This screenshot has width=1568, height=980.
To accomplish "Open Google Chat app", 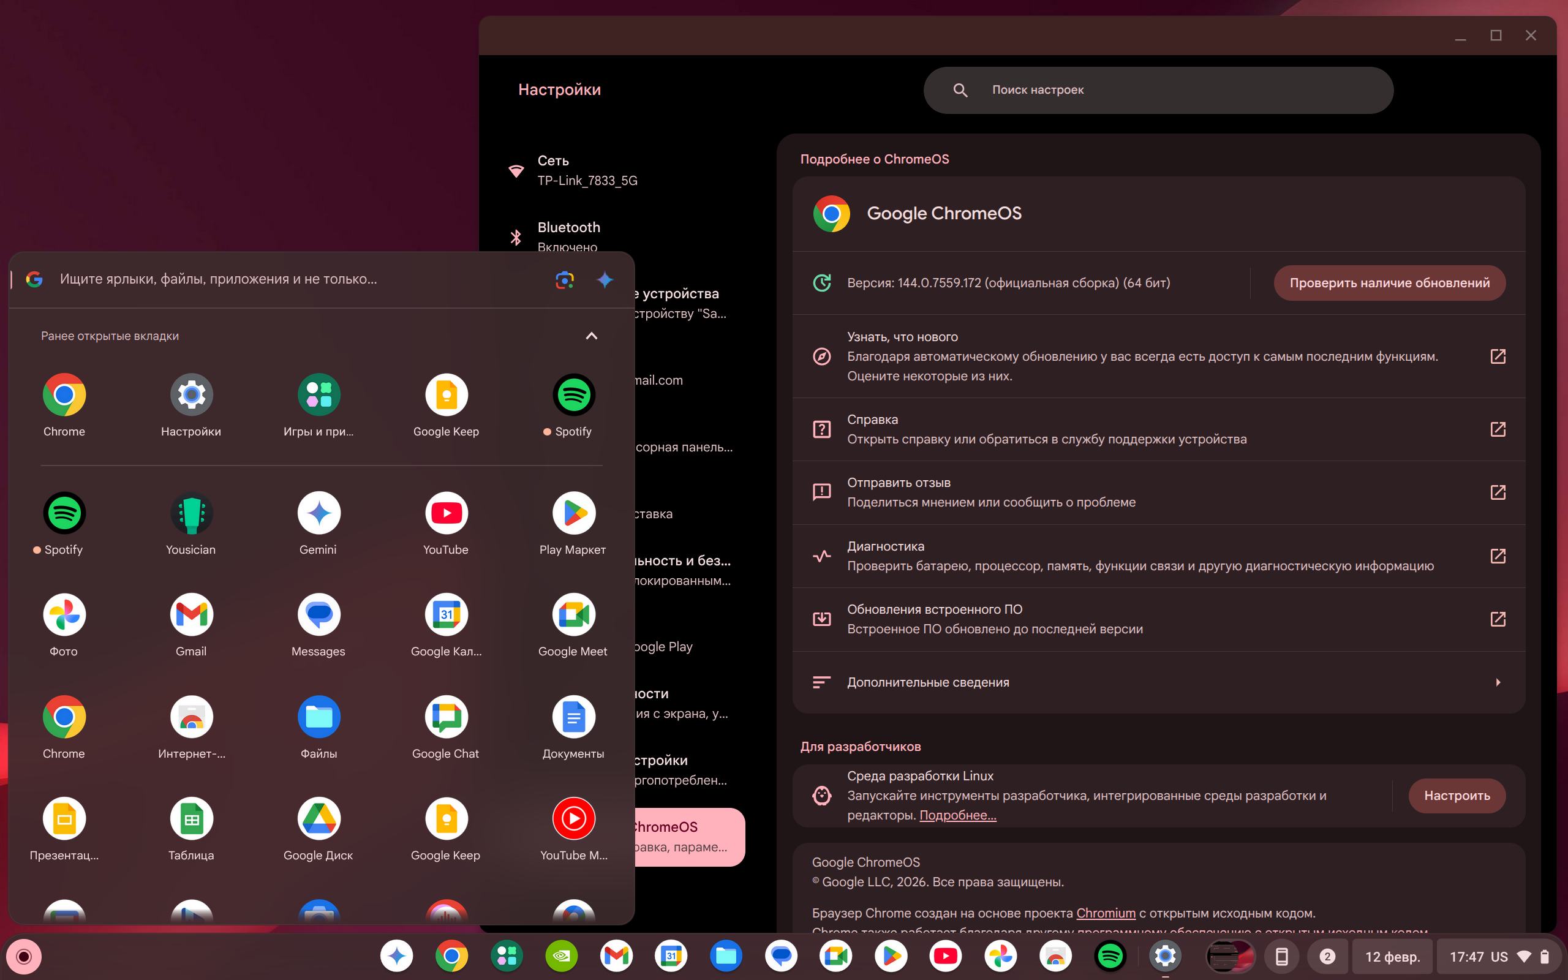I will 446,717.
